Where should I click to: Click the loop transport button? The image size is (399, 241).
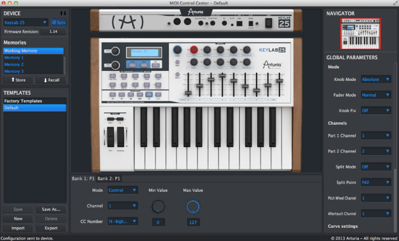(158, 95)
